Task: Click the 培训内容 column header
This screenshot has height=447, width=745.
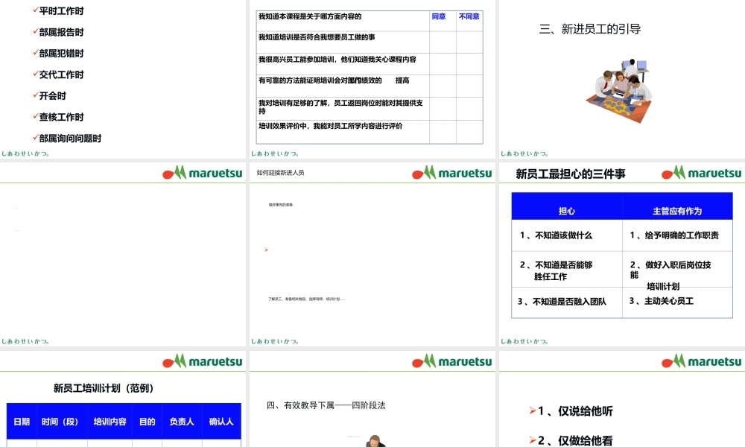Action: pyautogui.click(x=110, y=422)
